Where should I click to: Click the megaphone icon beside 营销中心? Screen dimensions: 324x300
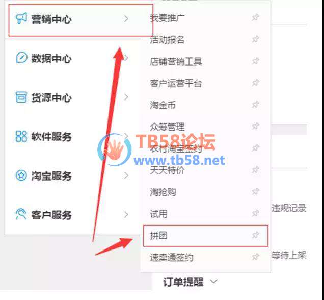click(21, 18)
